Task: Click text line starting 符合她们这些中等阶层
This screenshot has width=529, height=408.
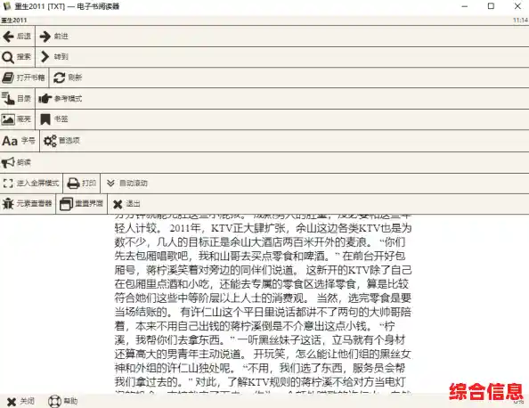Action: (x=263, y=298)
